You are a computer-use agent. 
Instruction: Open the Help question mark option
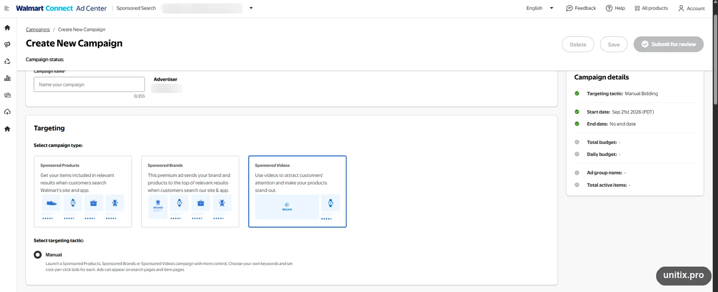click(x=615, y=8)
